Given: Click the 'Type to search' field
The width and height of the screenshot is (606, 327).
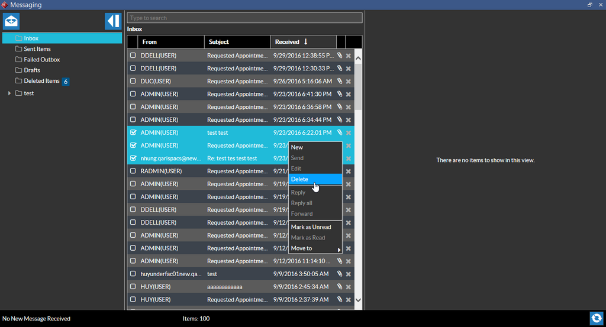Looking at the screenshot, I should [244, 18].
